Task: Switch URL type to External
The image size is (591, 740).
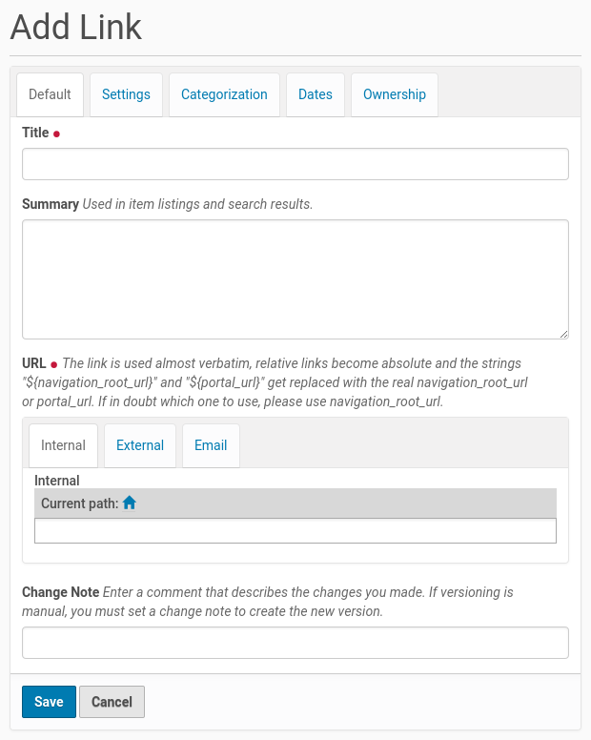Action: [x=140, y=445]
